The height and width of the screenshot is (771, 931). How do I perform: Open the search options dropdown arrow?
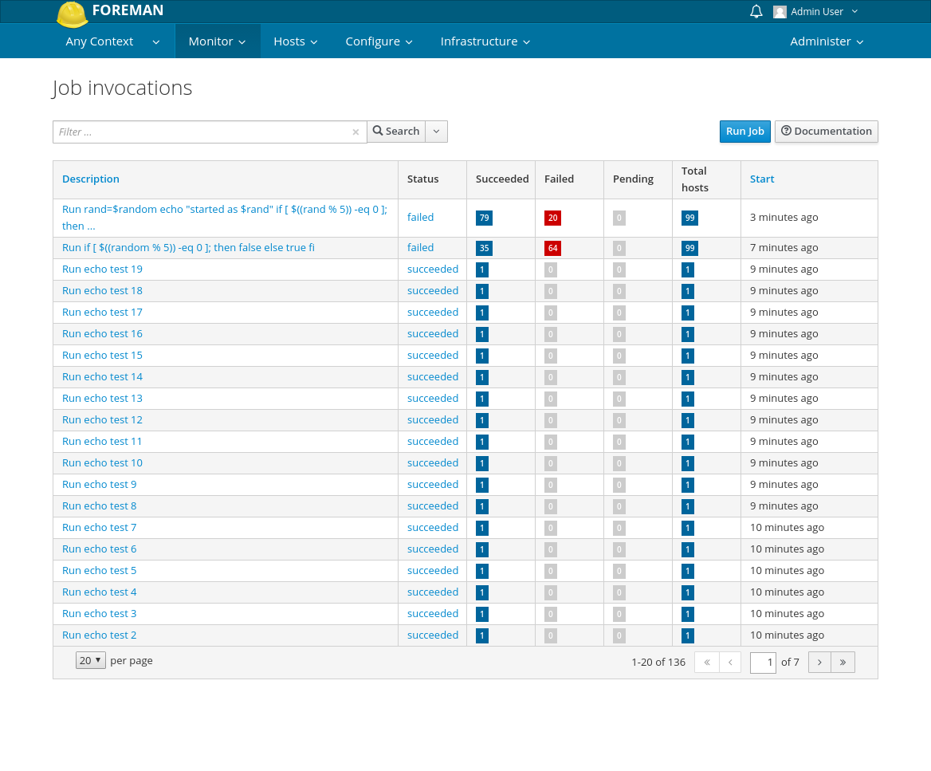tap(436, 132)
